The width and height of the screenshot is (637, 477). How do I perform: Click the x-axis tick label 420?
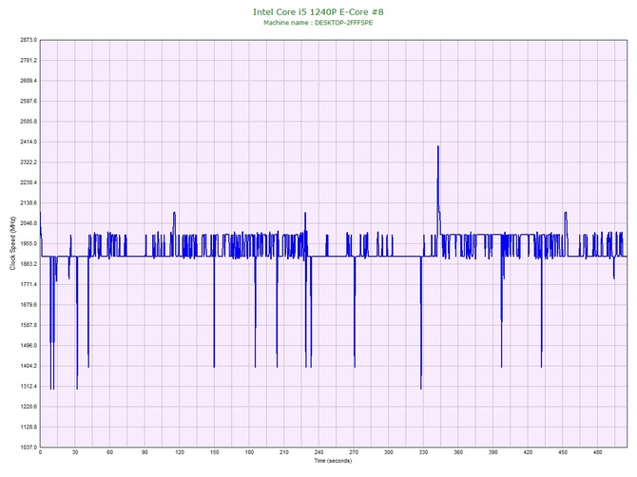pyautogui.click(x=528, y=452)
